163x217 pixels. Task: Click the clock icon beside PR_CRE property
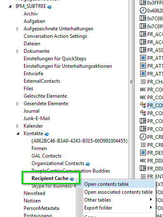143,137
